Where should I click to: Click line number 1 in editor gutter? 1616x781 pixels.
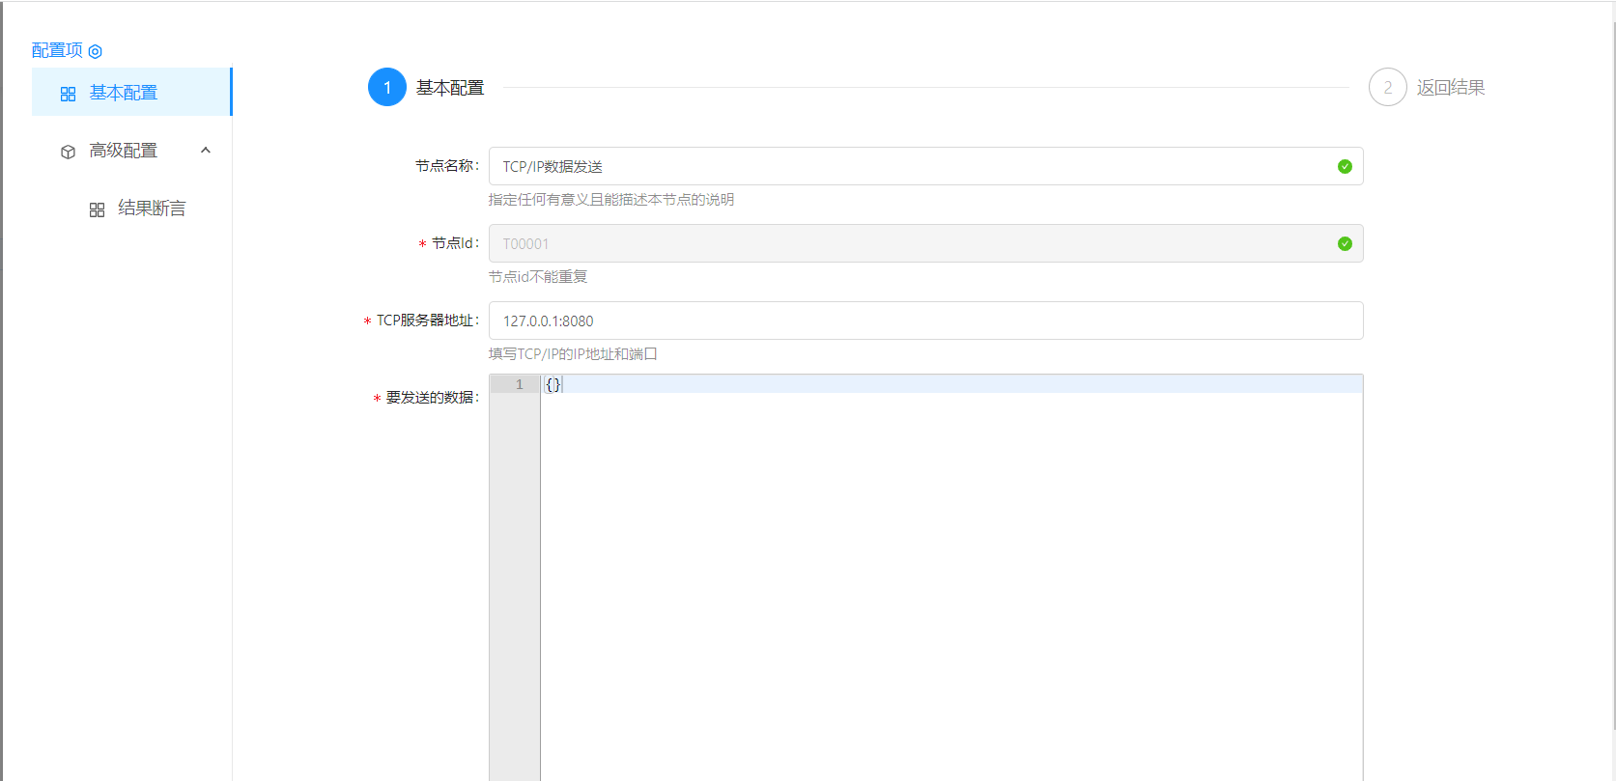pos(519,384)
